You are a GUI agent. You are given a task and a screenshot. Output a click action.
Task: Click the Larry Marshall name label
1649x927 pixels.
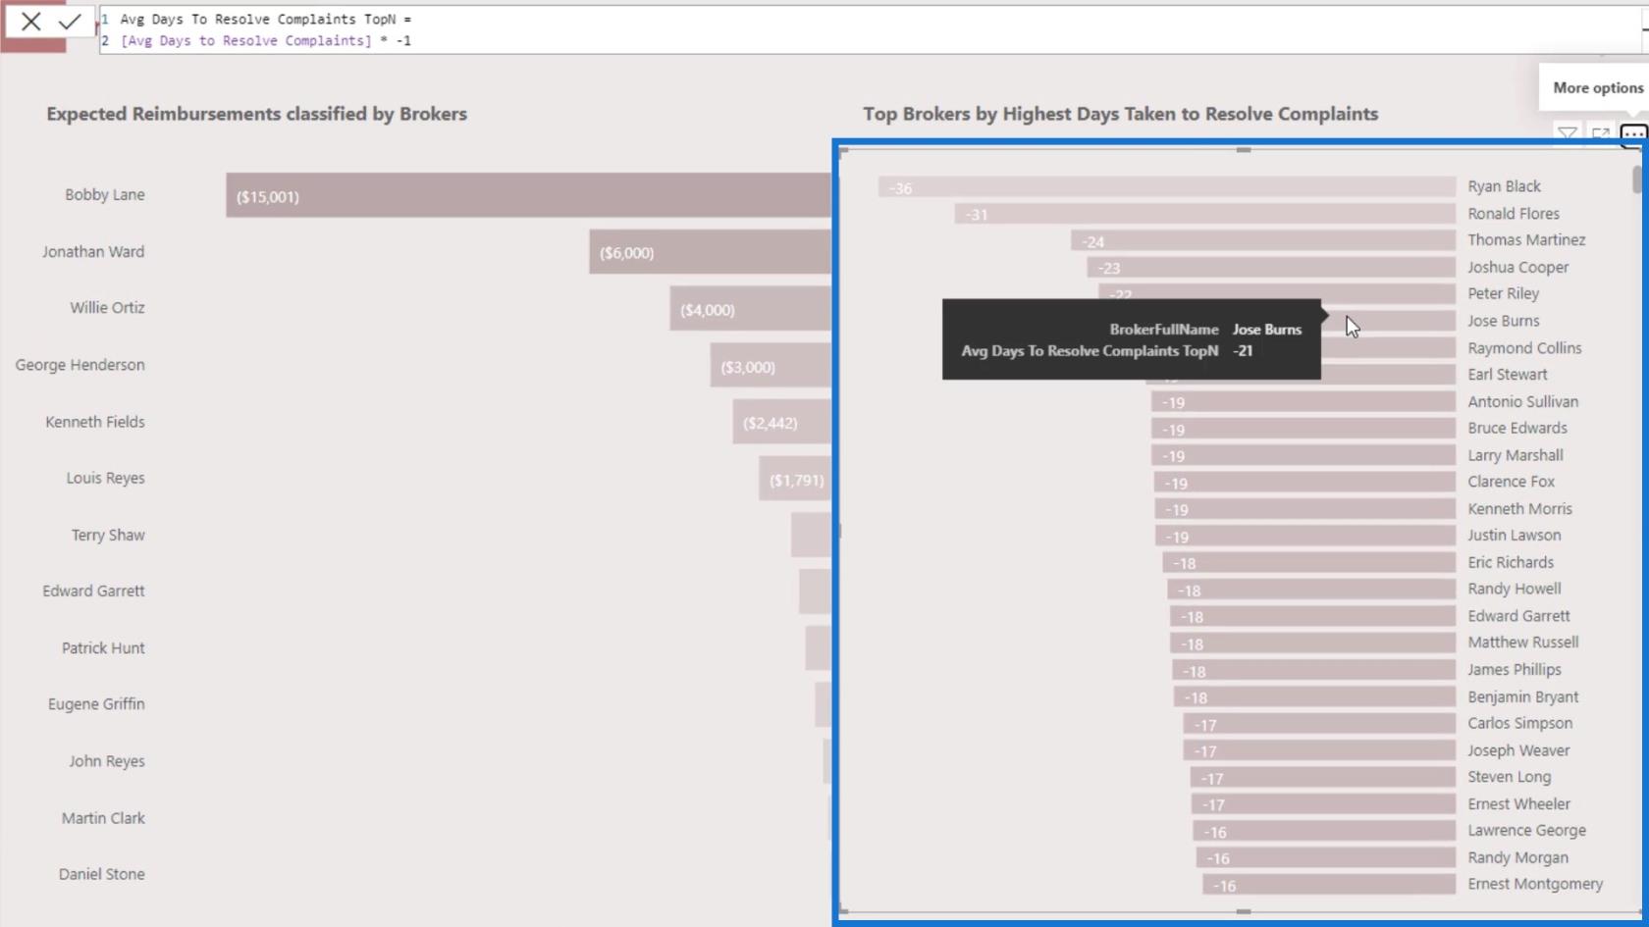(x=1516, y=456)
